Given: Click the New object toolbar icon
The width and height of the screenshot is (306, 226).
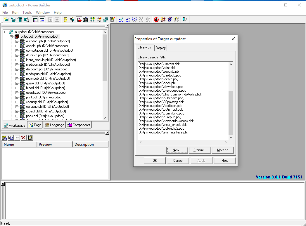Looking at the screenshot, I should click(6, 20).
